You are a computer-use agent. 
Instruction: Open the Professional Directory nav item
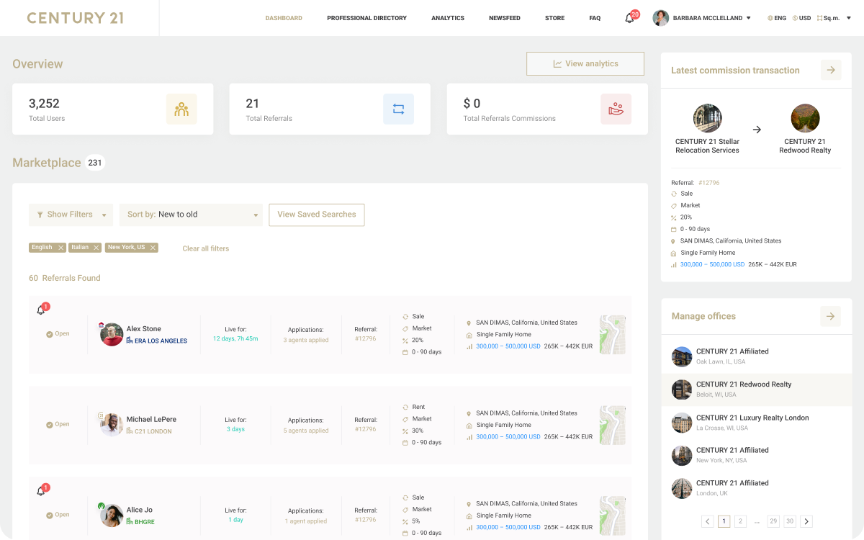tap(366, 18)
